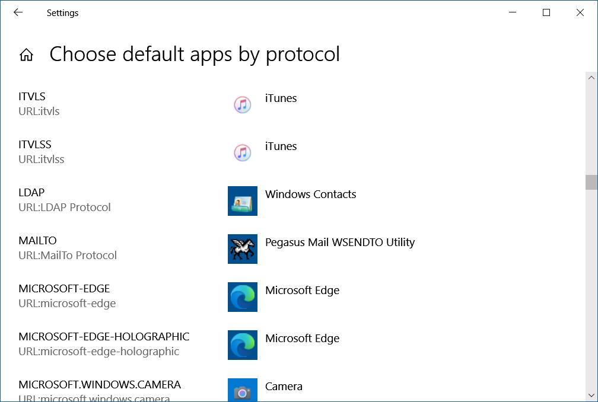Choose Microsoft Edge label for MICROSOFT-EDGE protocol

pos(302,291)
